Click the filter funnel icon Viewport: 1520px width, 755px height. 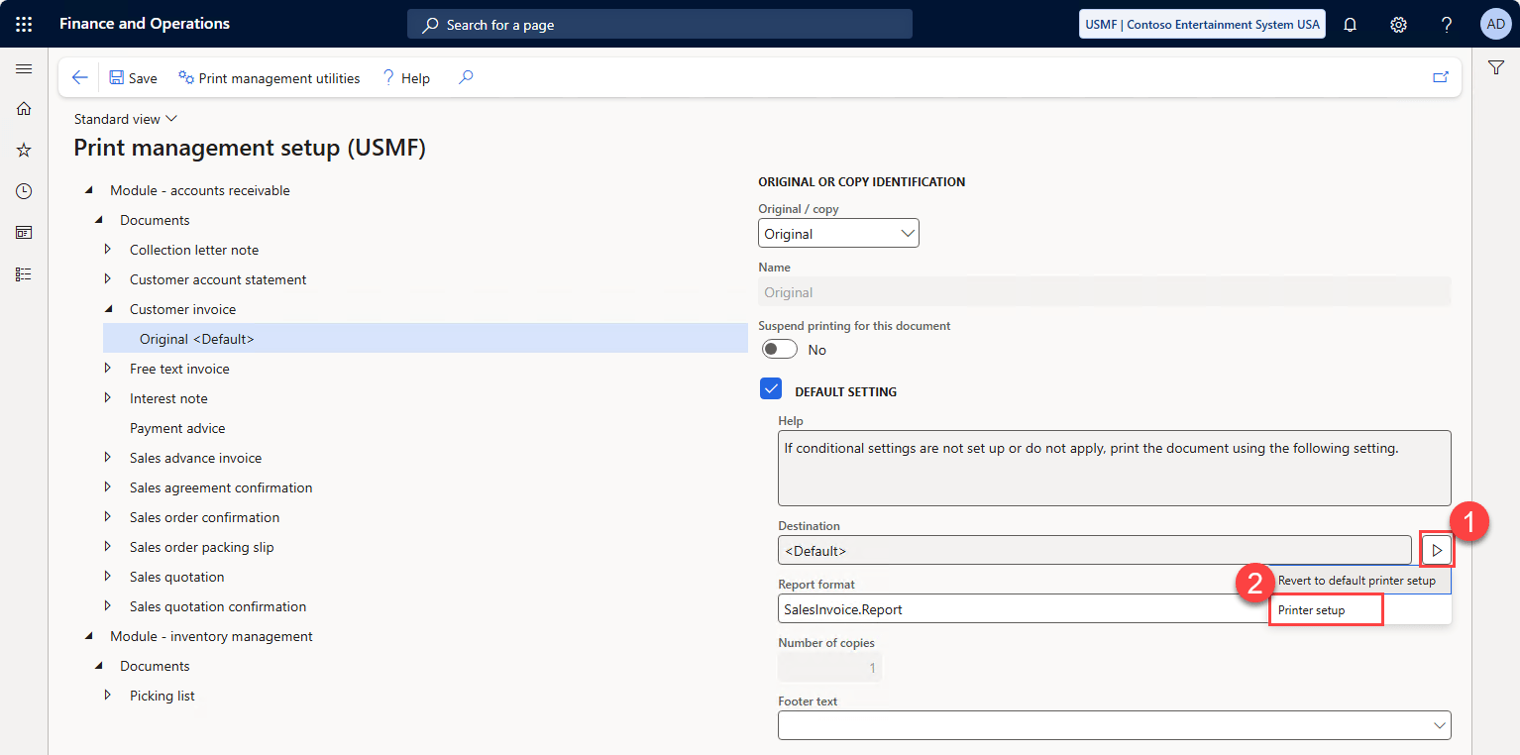1496,67
